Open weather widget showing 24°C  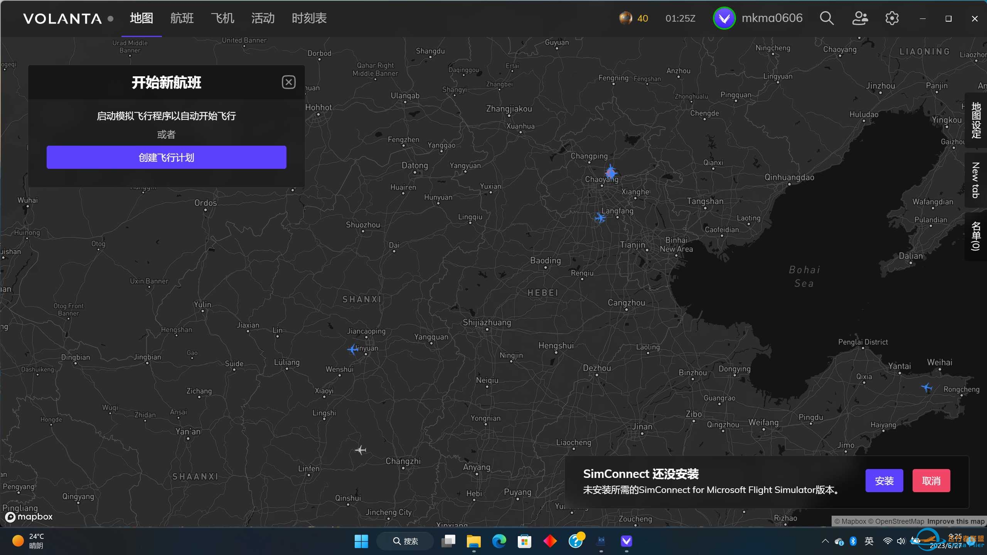coord(29,541)
